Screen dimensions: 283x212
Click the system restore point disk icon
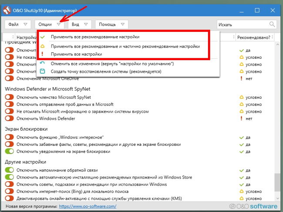coord(42,71)
